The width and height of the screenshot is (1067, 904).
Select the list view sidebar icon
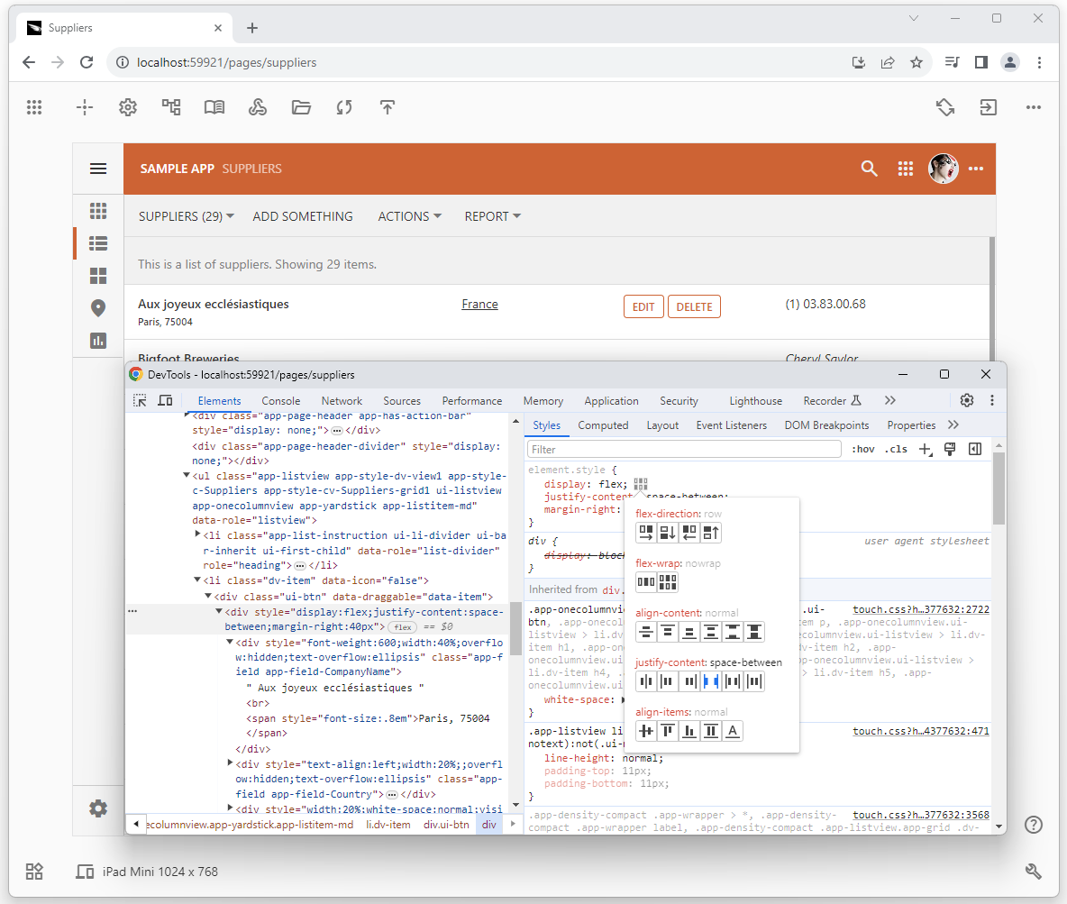tap(98, 243)
